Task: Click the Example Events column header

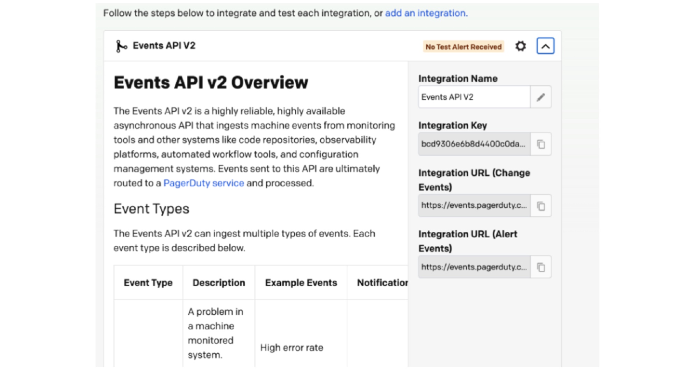Action: (301, 283)
